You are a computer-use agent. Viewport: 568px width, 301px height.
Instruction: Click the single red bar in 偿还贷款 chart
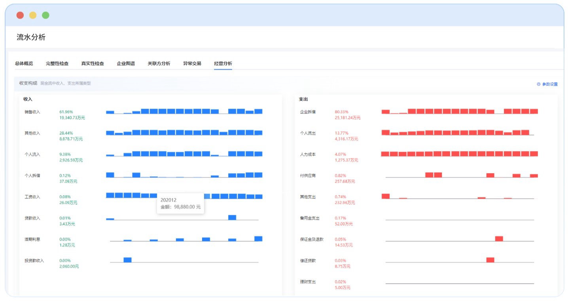coord(490,260)
